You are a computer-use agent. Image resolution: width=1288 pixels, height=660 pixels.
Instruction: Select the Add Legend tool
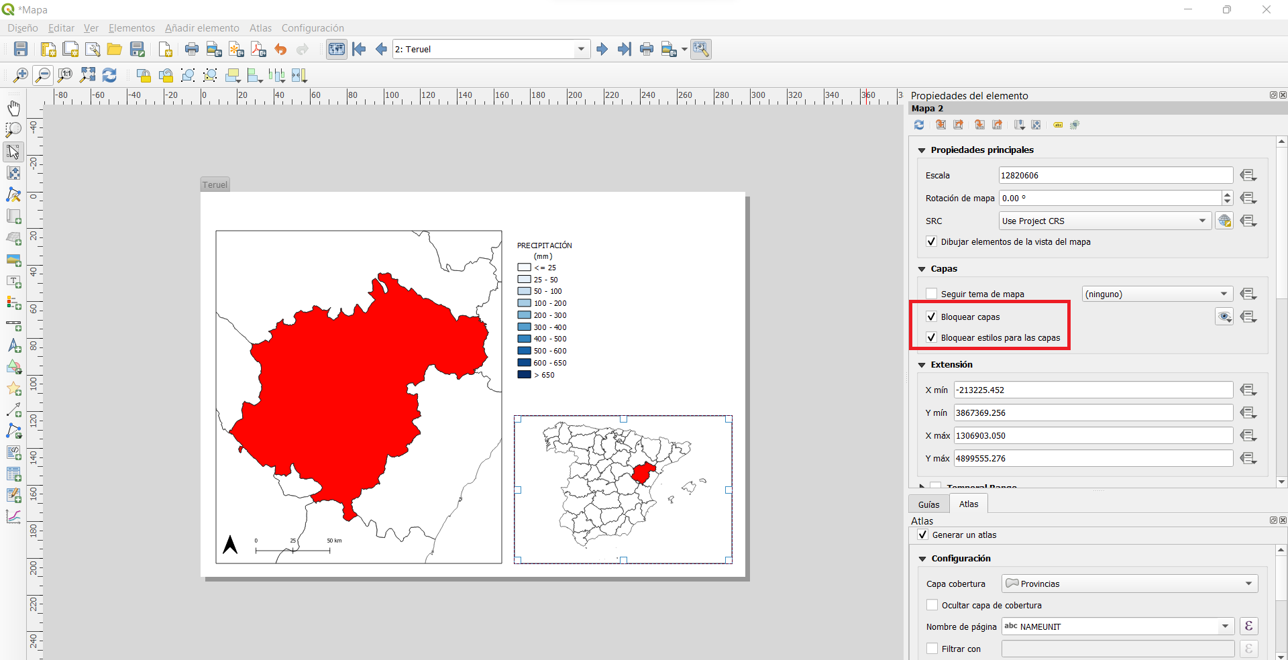click(13, 304)
